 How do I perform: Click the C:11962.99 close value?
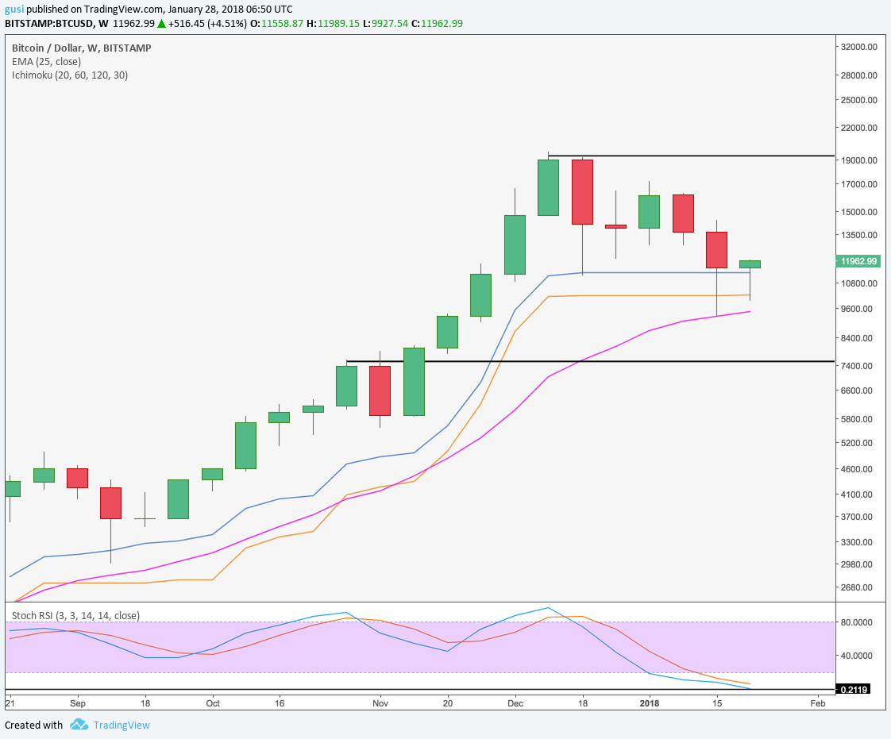pos(437,23)
